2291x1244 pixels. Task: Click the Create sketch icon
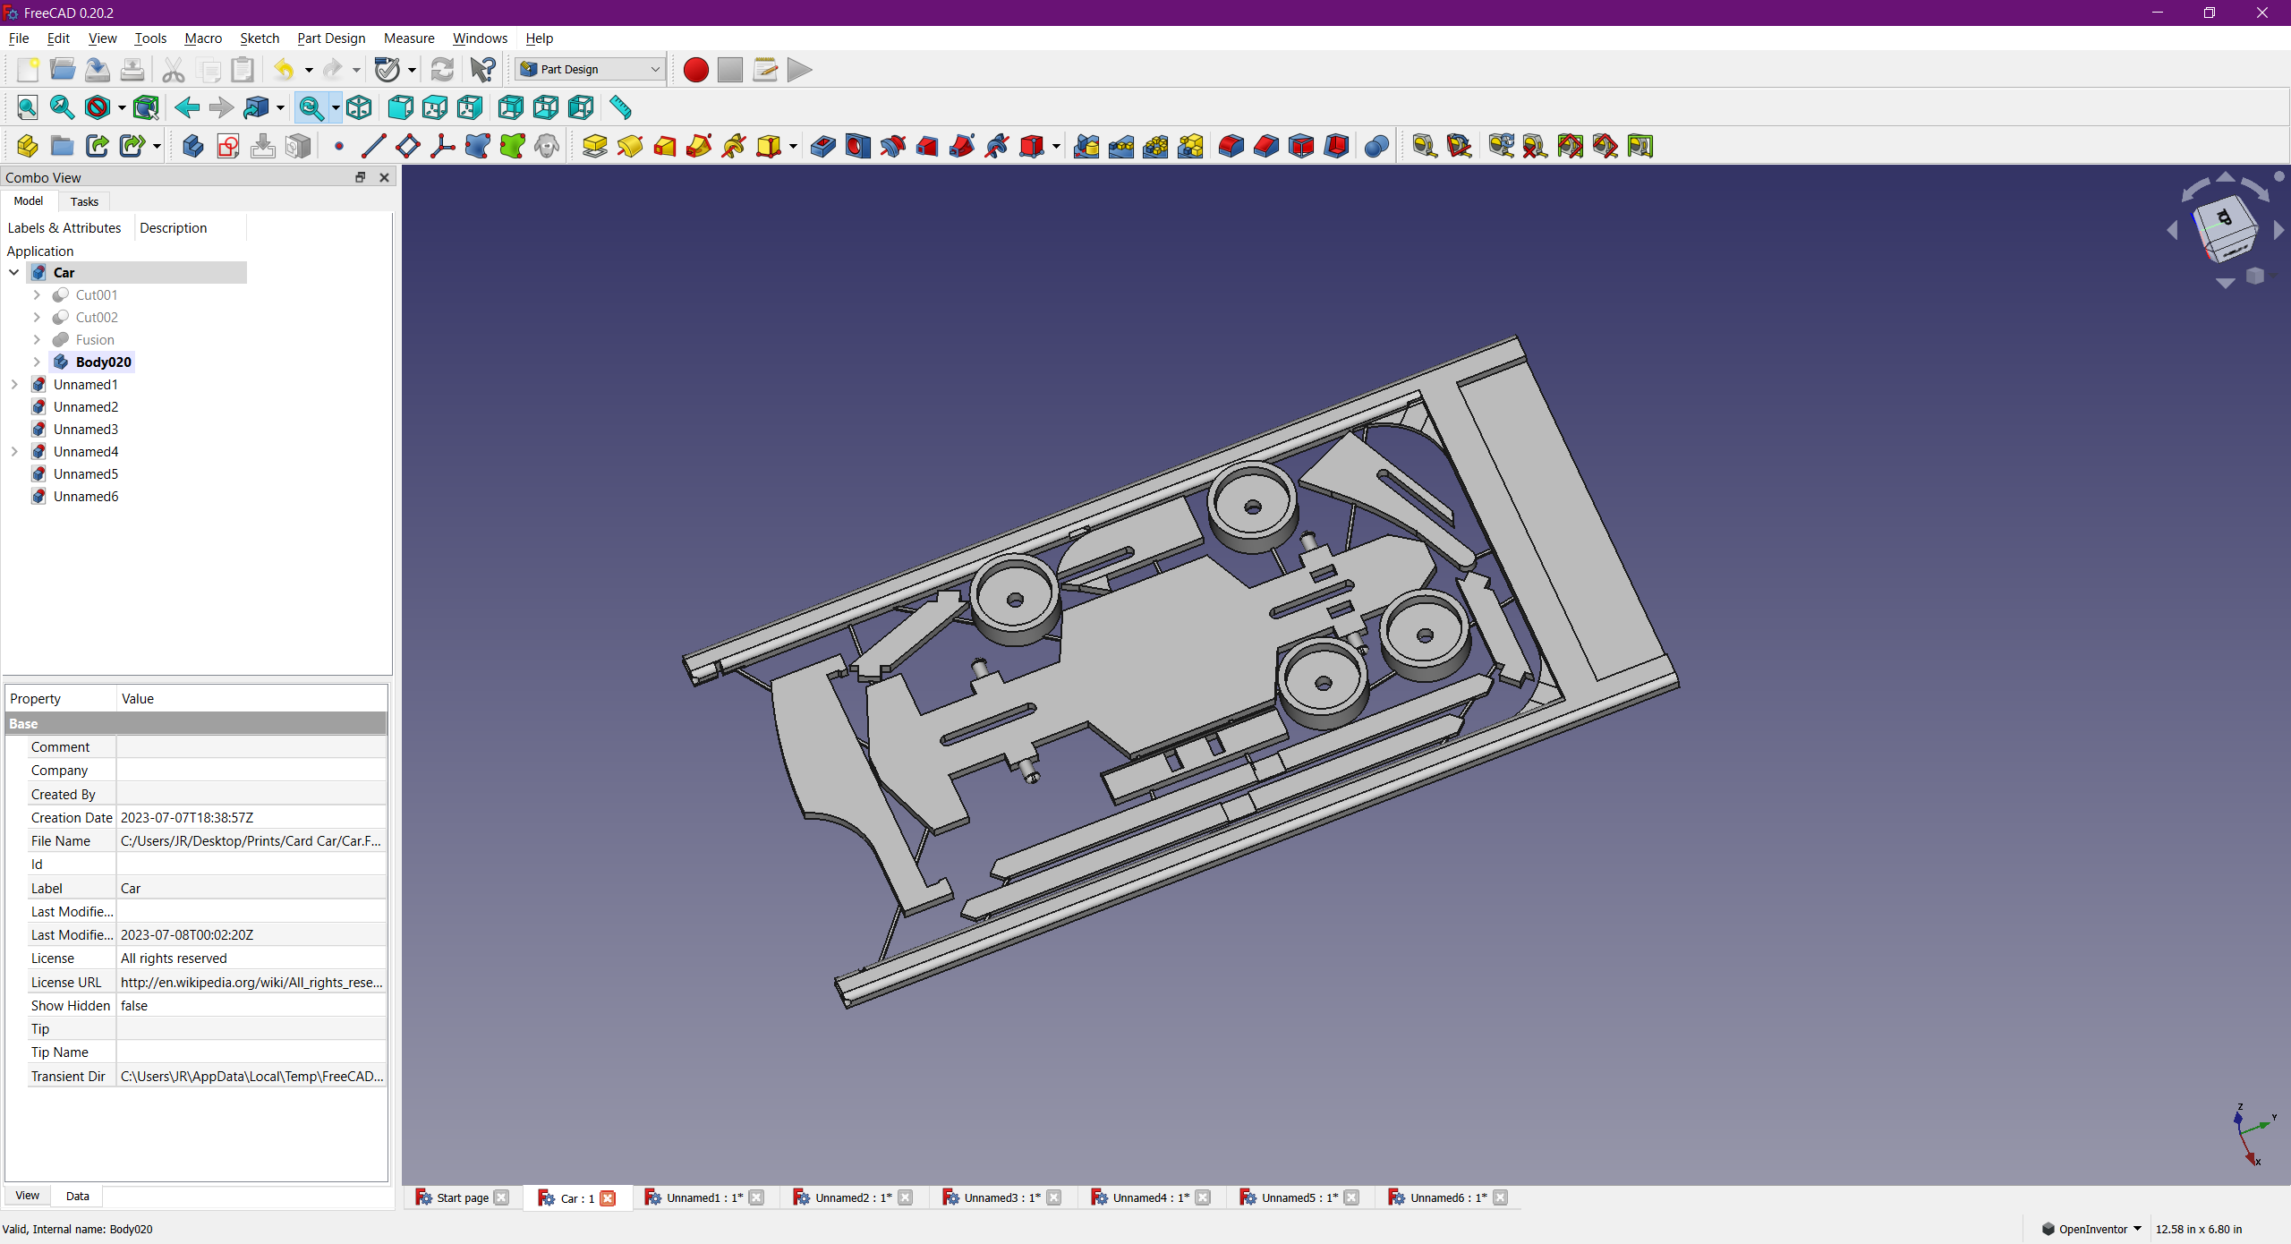(228, 146)
